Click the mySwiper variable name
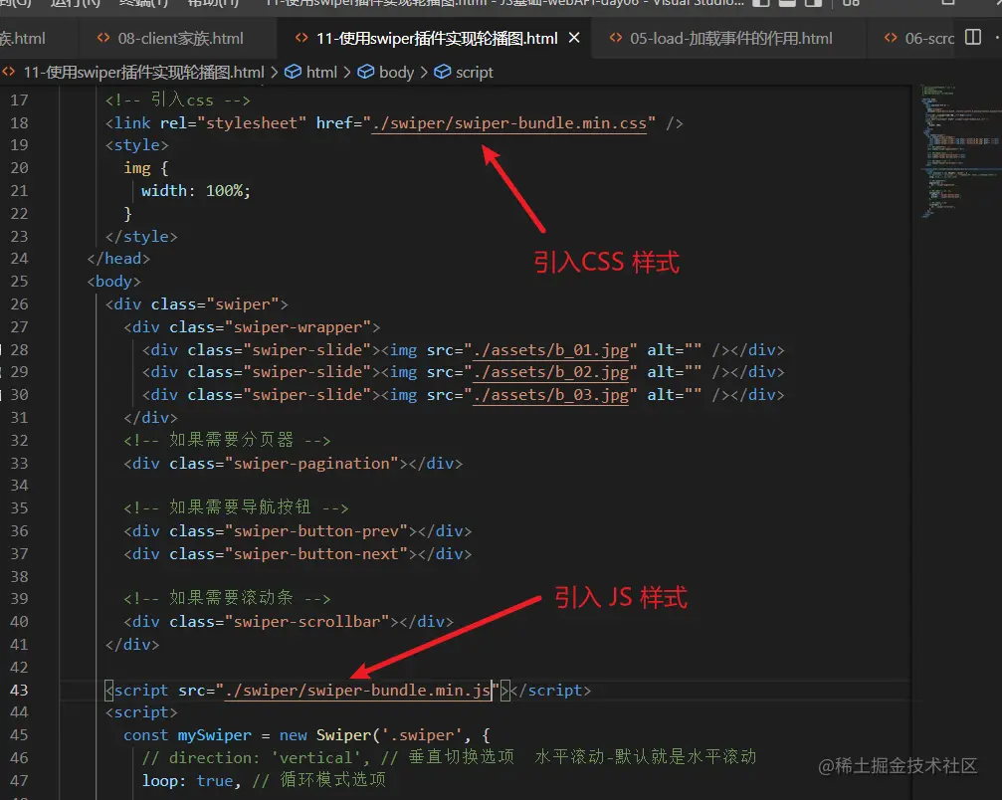 point(214,735)
